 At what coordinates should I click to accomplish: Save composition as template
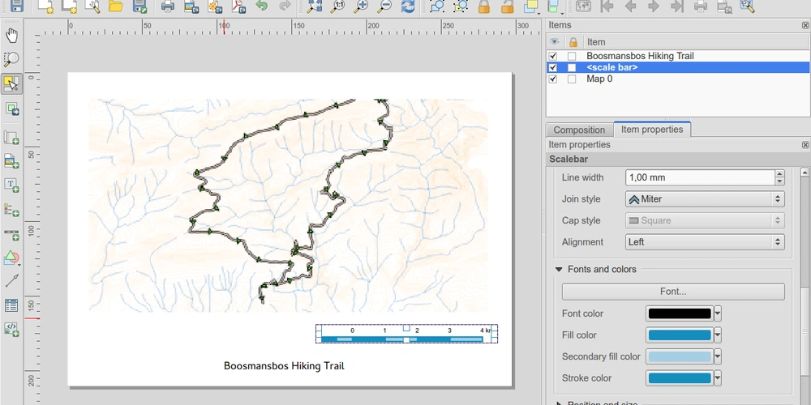coord(139,6)
